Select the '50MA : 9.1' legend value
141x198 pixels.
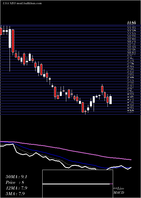(x=16, y=177)
